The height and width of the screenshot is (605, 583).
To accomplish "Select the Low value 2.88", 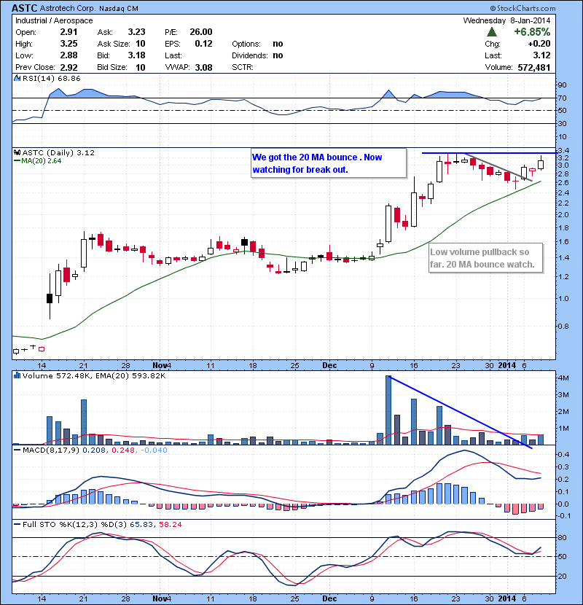I will [x=69, y=55].
